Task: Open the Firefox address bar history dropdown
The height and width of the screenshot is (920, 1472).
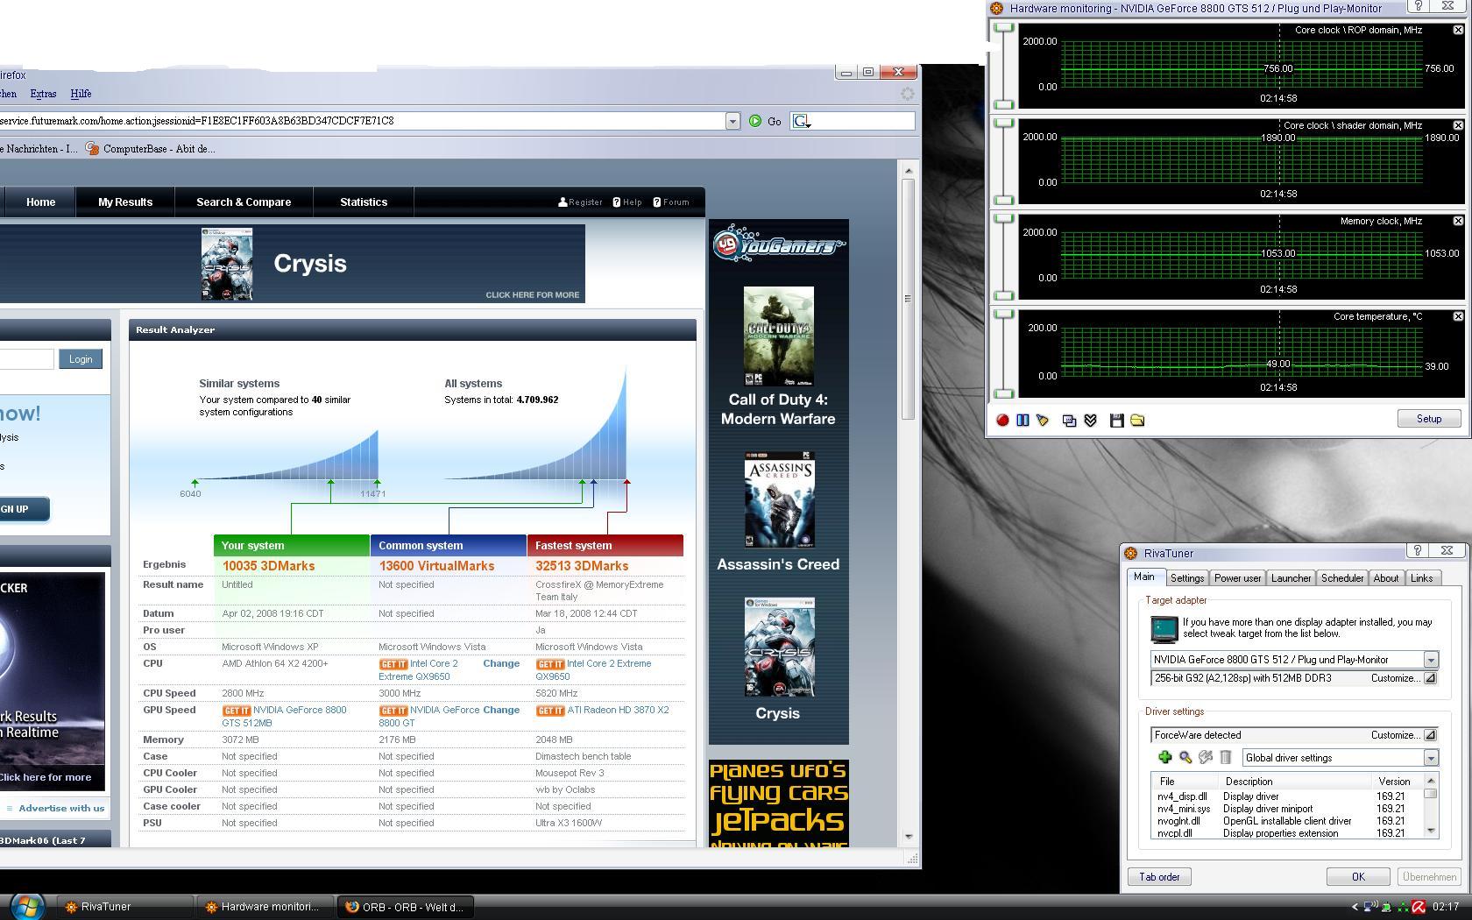Action: tap(732, 121)
